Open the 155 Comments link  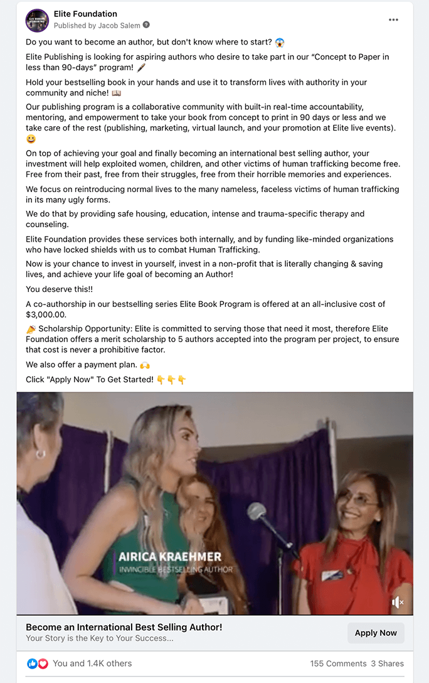(x=338, y=664)
